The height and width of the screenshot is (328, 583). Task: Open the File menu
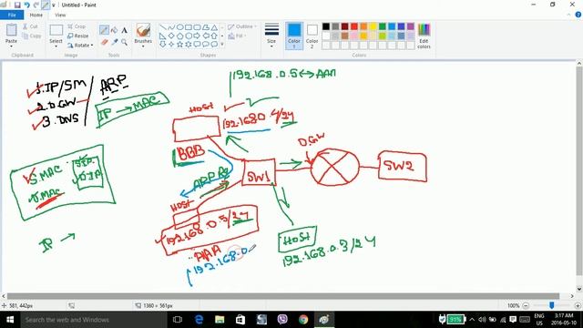pos(12,15)
